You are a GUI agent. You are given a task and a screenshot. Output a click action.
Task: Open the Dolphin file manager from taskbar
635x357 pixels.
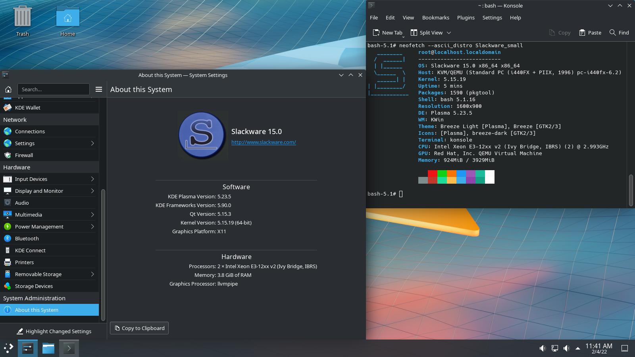pyautogui.click(x=48, y=348)
